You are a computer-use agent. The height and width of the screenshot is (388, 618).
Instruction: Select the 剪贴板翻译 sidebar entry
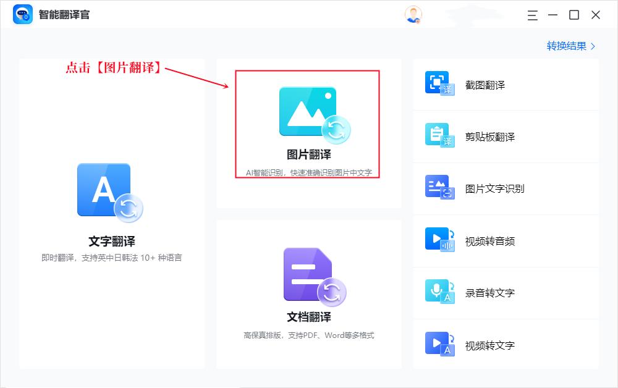click(x=489, y=137)
